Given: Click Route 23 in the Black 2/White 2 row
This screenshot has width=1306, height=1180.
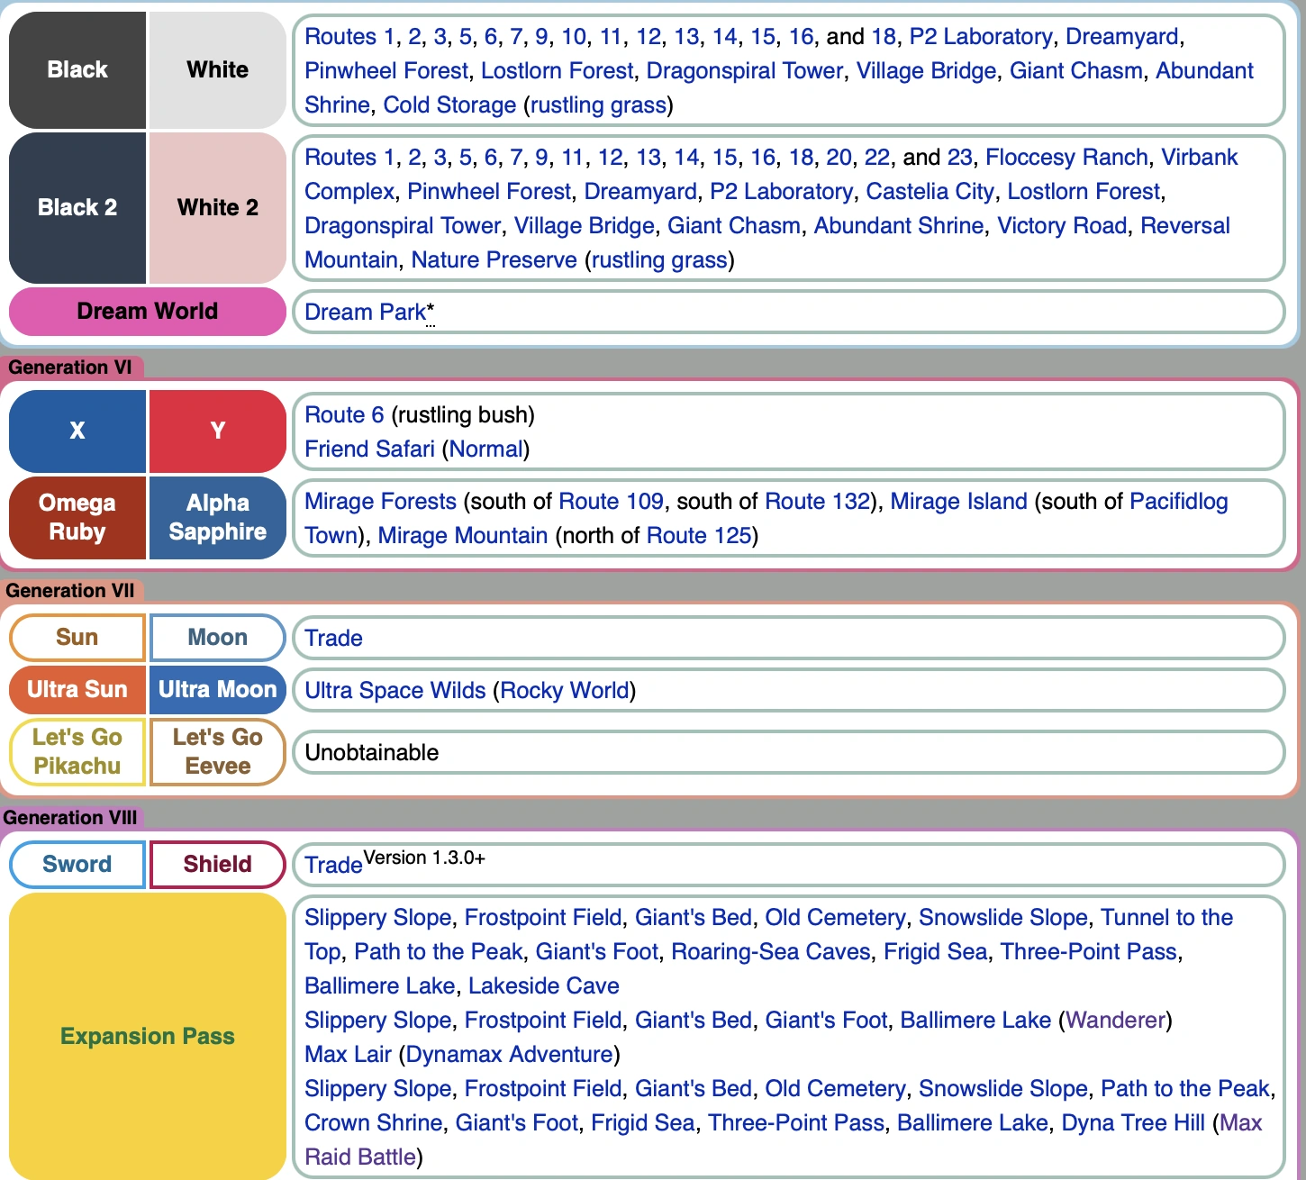Looking at the screenshot, I should (x=959, y=158).
